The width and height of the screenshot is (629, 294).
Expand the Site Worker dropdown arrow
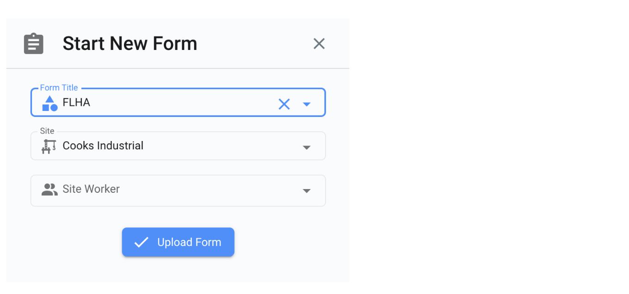(x=306, y=191)
